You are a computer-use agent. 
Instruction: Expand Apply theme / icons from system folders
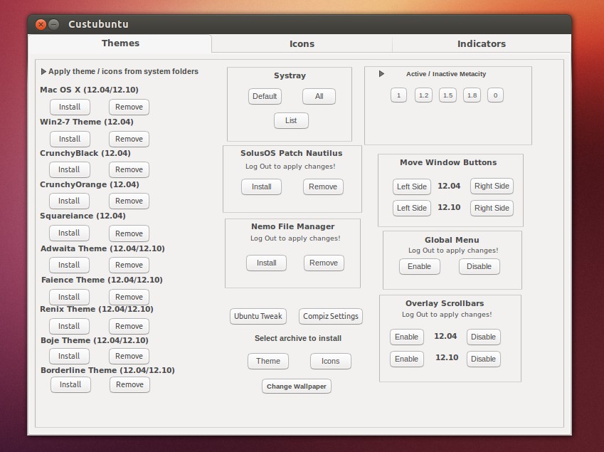(x=120, y=71)
